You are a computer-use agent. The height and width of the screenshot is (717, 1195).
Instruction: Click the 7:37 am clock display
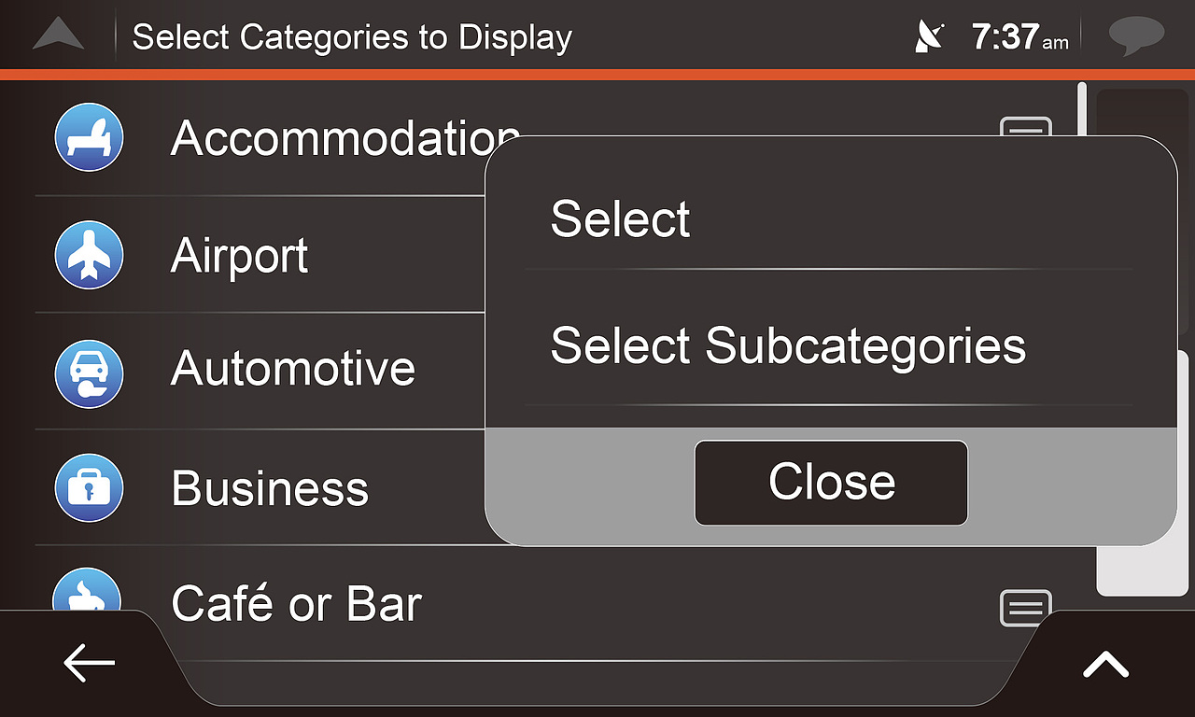pyautogui.click(x=1019, y=37)
